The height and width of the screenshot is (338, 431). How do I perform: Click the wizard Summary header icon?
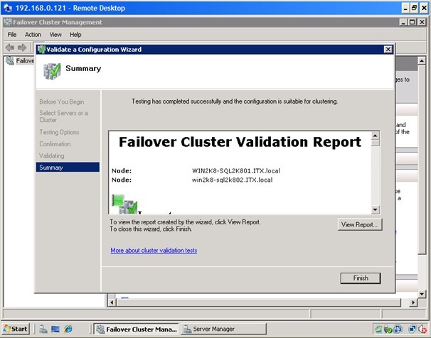(x=52, y=71)
